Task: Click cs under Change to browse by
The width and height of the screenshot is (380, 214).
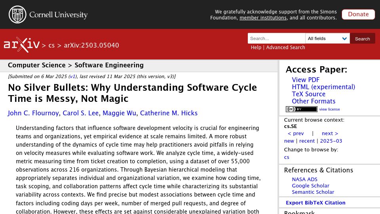Action: pyautogui.click(x=287, y=157)
